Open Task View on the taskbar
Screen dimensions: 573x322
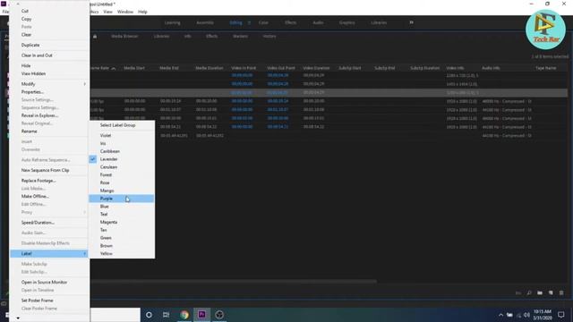coord(166,315)
